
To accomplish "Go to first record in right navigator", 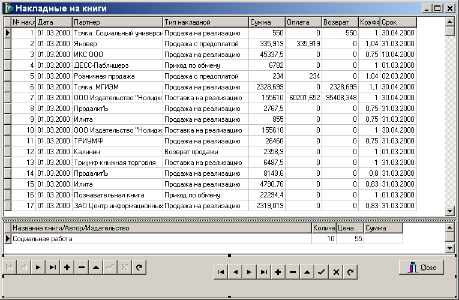I will click(x=221, y=272).
